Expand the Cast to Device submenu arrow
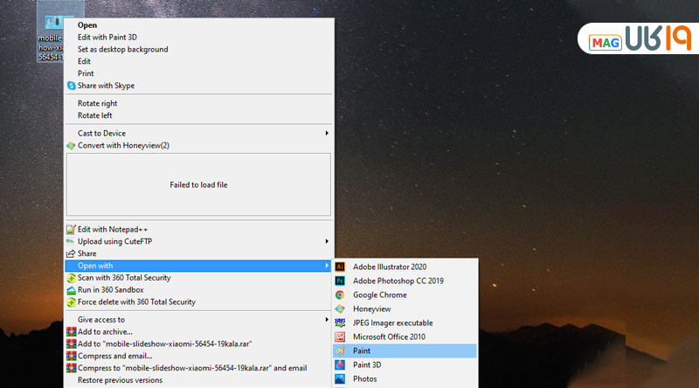 point(327,133)
